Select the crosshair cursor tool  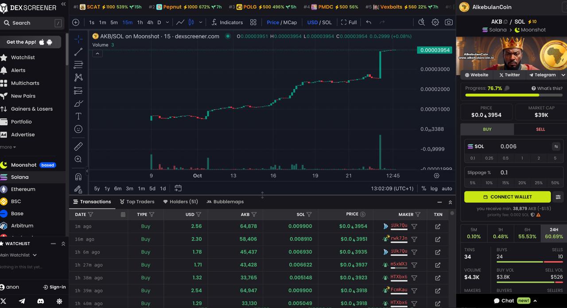[78, 39]
